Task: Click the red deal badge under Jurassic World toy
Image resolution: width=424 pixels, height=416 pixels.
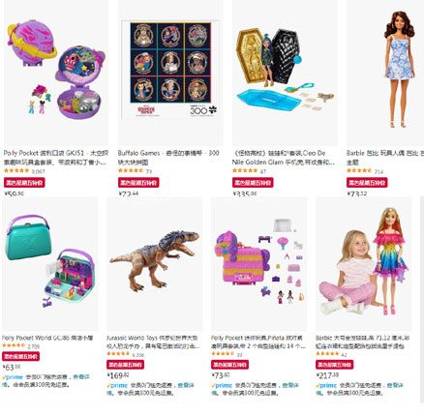Action: click(x=126, y=365)
